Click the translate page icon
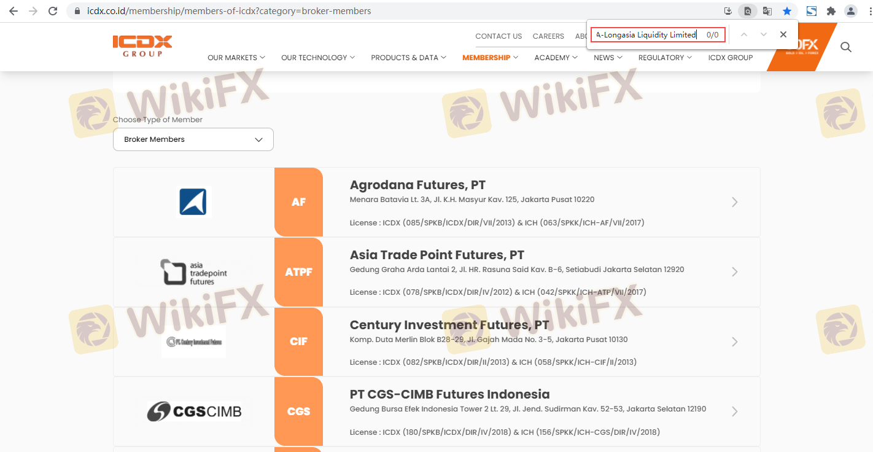This screenshot has height=452, width=873. 767,11
